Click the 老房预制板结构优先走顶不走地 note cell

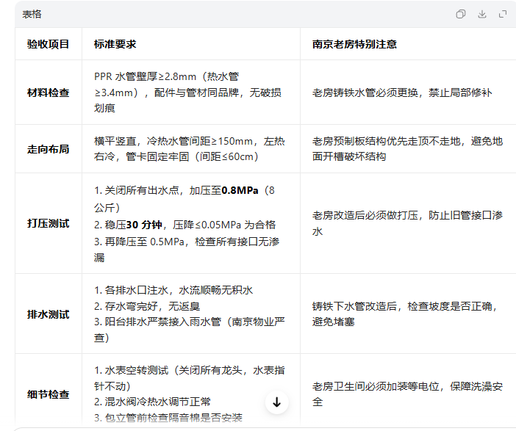tap(407, 149)
